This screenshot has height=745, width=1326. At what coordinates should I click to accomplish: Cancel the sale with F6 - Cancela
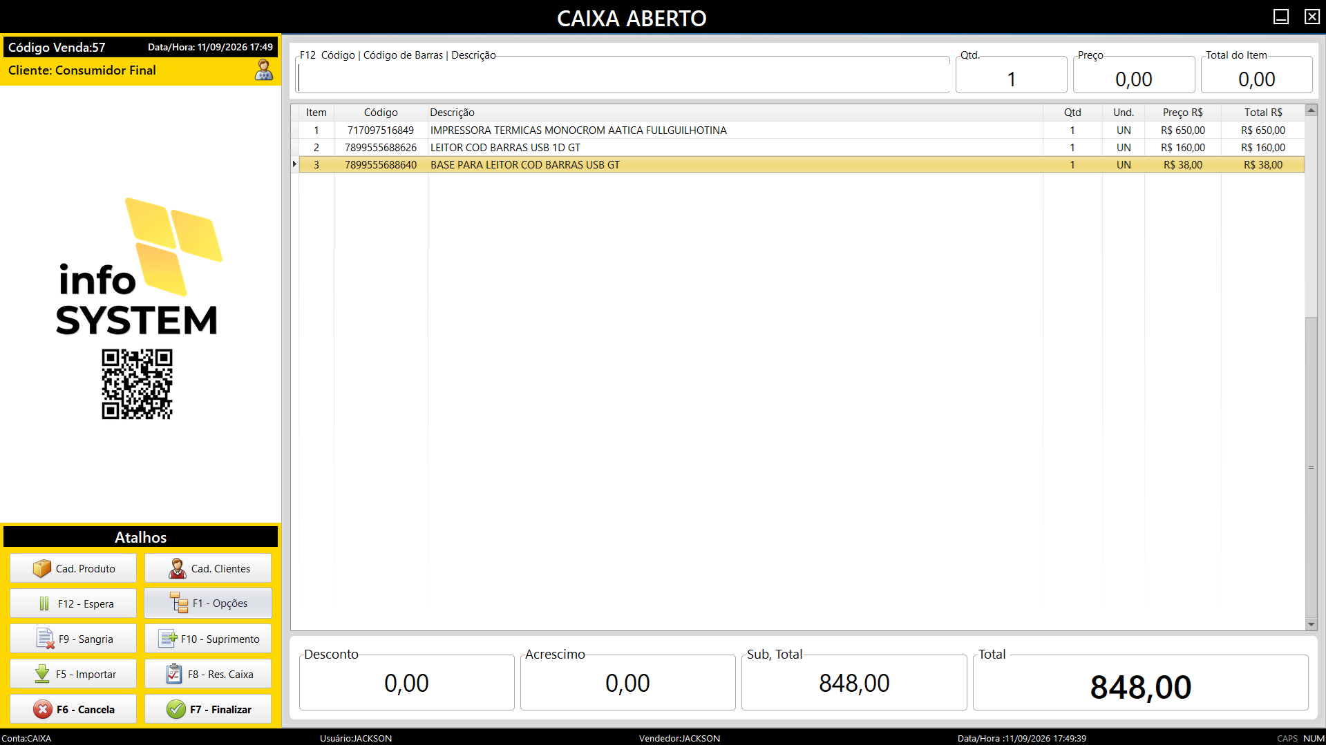click(x=73, y=709)
